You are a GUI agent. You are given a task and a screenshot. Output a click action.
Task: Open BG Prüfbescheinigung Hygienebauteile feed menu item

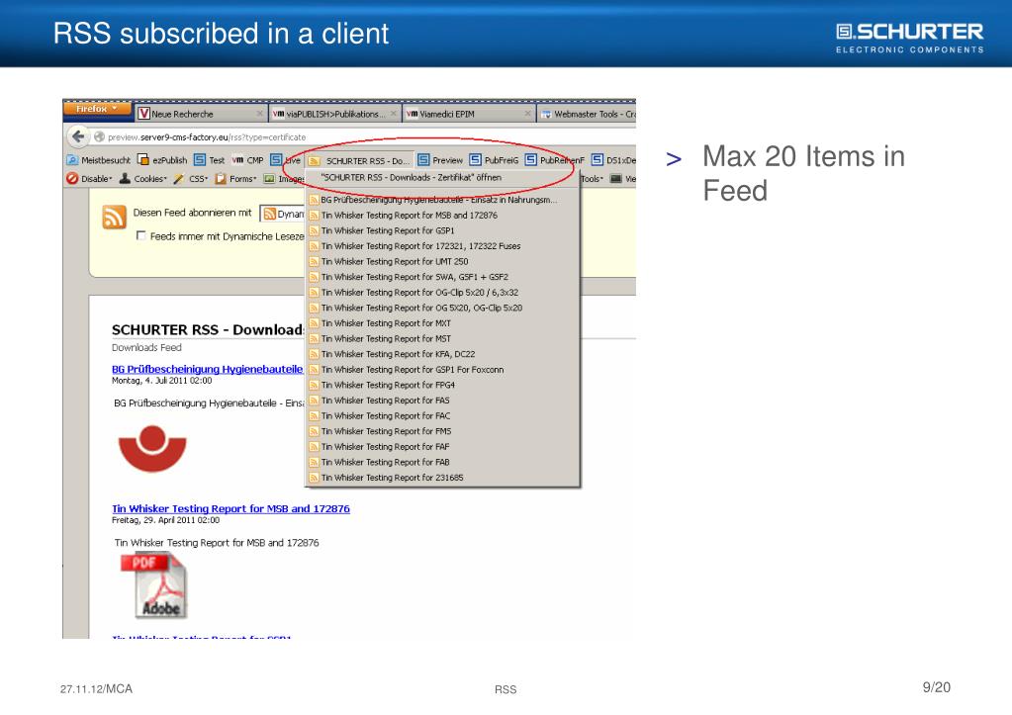coord(443,200)
